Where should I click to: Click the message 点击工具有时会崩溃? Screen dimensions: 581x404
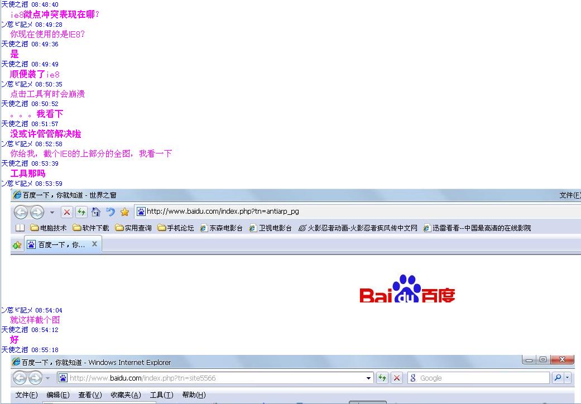click(x=47, y=94)
